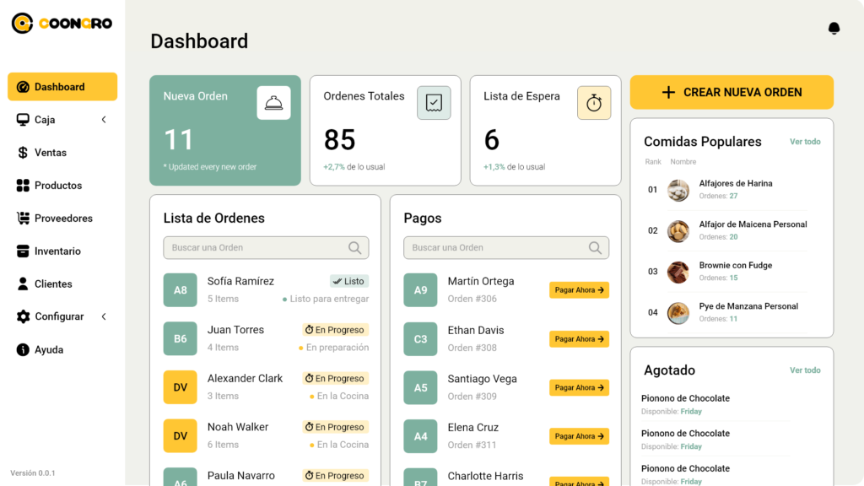
Task: Click the stopwatch icon on Lista de Espera
Action: [x=594, y=103]
